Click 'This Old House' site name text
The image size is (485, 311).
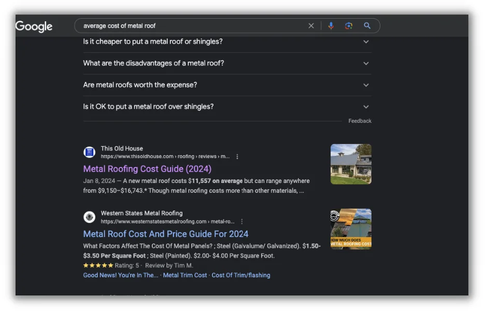click(x=122, y=149)
